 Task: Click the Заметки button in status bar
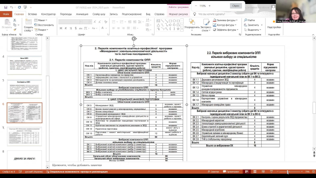(x=213, y=172)
